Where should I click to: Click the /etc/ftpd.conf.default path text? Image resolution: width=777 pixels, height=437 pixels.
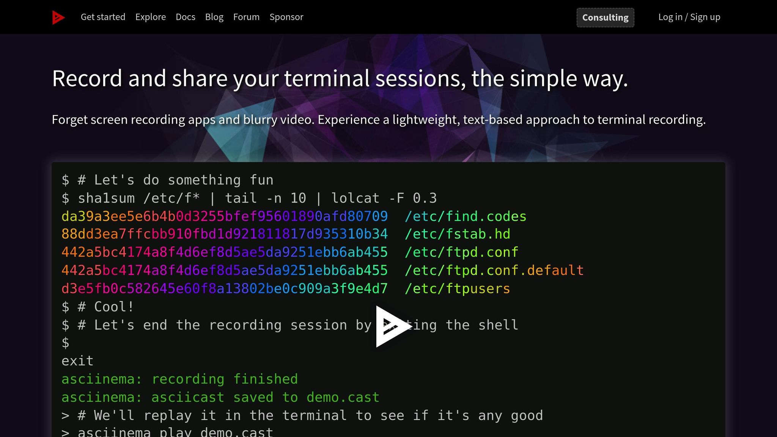(494, 270)
